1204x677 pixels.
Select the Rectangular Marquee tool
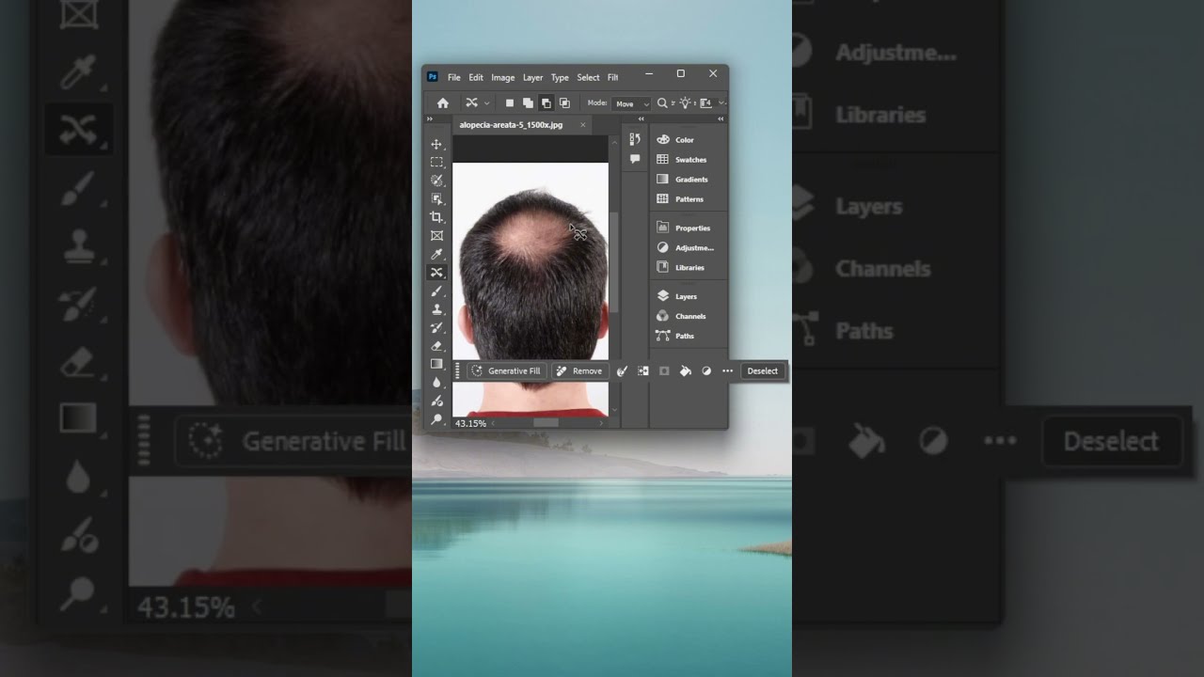(x=436, y=162)
